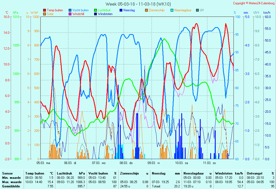Image resolution: width=276 pixels, height=189 pixels.
Task: Click the green Luchtdruk legend swatch
Action: [x=95, y=10]
